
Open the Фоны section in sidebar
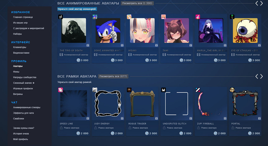16,72
